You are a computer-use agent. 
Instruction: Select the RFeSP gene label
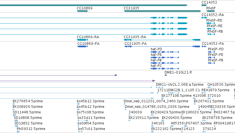tap(211, 8)
